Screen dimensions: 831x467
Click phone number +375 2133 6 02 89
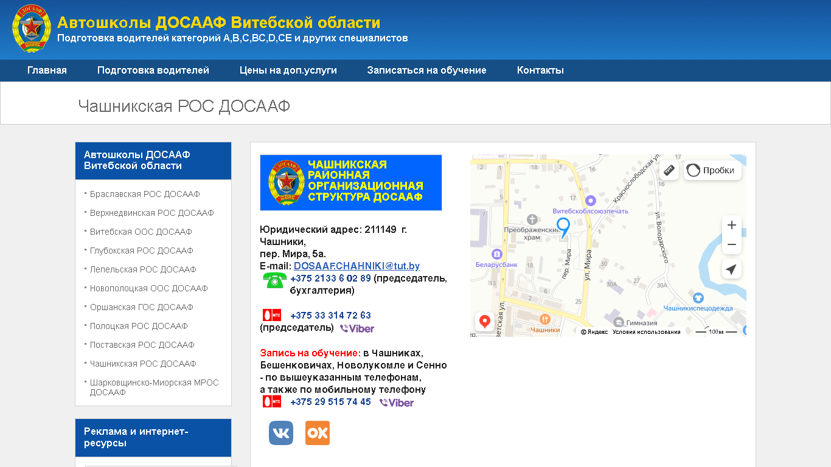coord(330,278)
